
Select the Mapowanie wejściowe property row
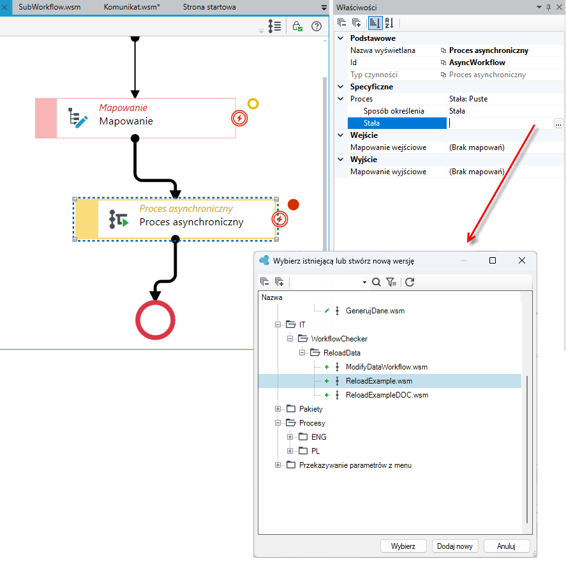click(454, 147)
